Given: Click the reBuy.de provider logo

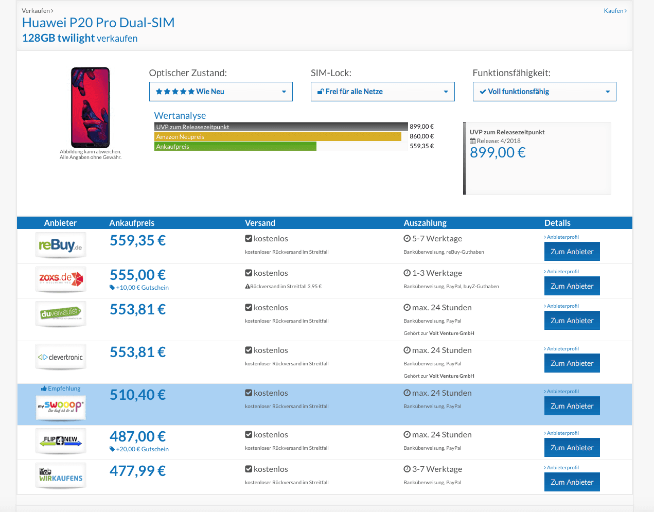Looking at the screenshot, I should (61, 245).
